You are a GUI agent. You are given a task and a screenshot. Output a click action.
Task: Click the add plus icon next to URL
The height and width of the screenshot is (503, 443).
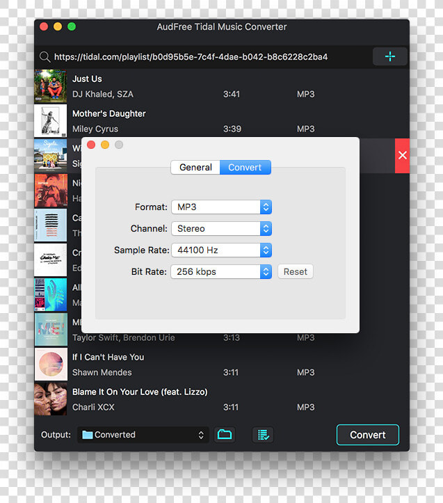pos(389,56)
